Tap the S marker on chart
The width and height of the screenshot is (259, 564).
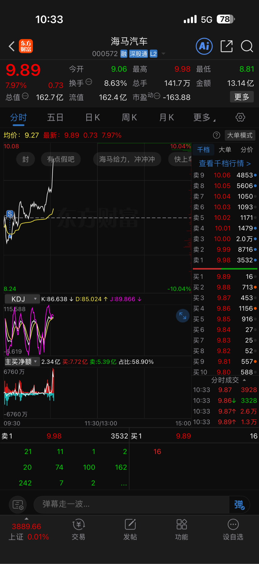[x=10, y=214]
